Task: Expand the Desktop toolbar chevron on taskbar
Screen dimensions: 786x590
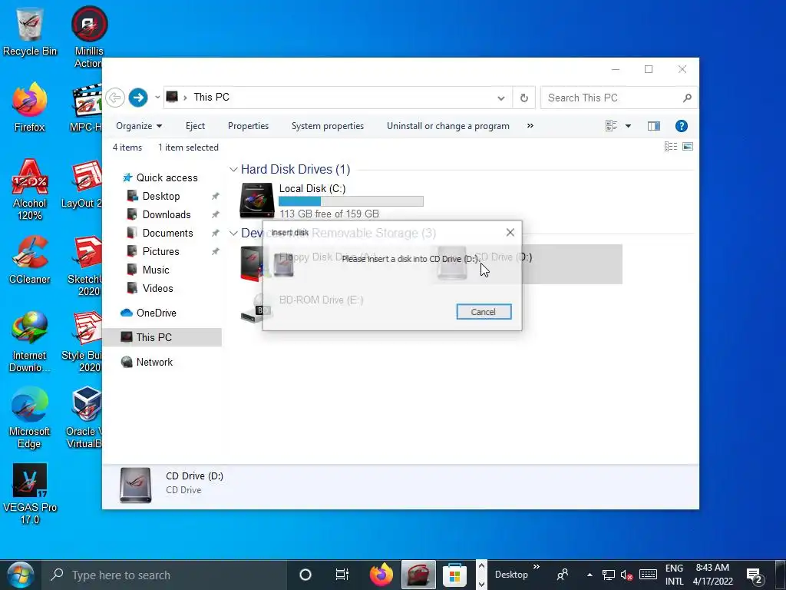Action: pyautogui.click(x=537, y=567)
